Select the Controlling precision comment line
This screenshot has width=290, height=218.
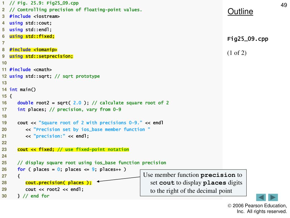(76, 10)
